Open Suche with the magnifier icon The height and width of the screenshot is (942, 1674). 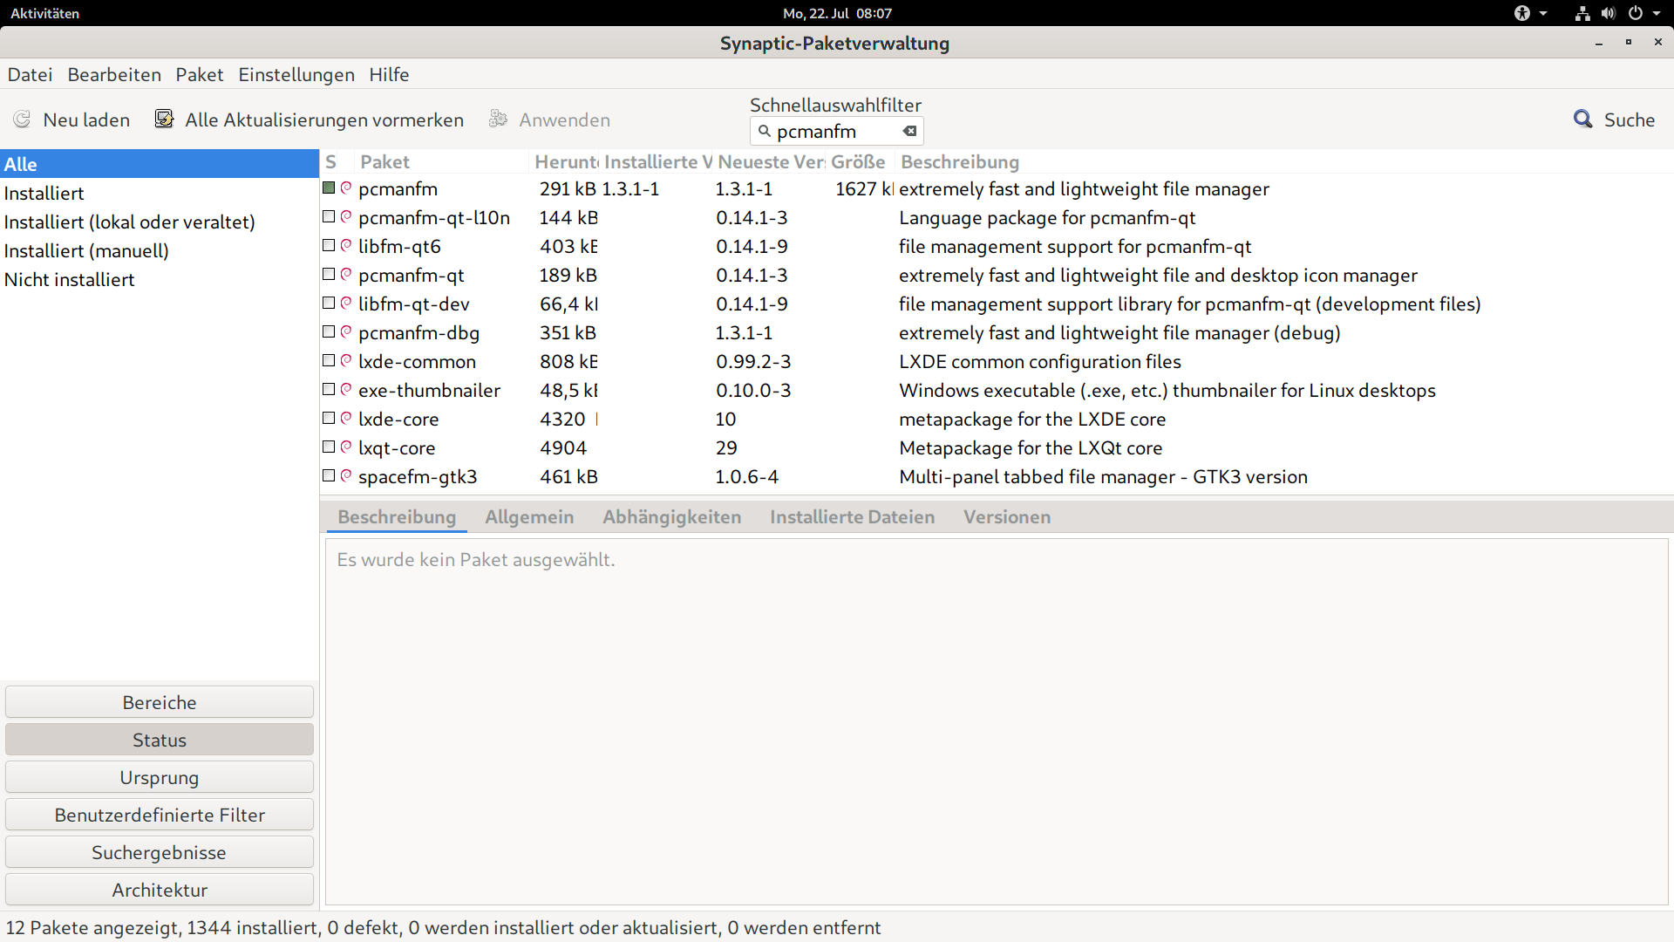click(x=1582, y=119)
